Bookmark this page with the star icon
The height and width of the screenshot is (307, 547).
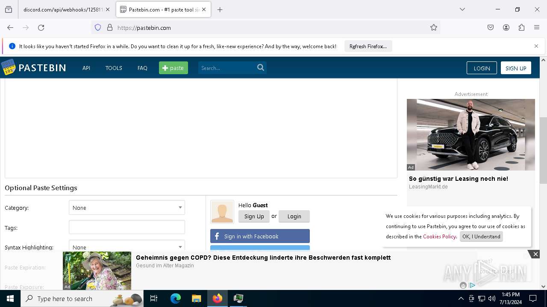pos(434,28)
